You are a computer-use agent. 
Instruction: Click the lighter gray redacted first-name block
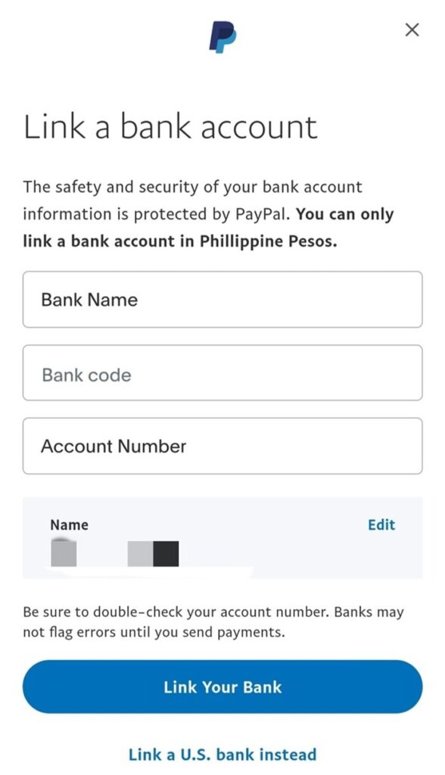click(x=141, y=552)
